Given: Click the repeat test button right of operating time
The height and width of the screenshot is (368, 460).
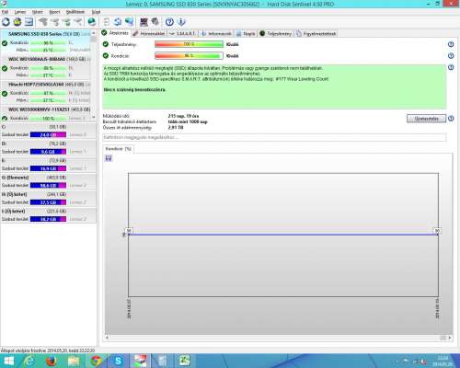Looking at the screenshot, I should 426,119.
